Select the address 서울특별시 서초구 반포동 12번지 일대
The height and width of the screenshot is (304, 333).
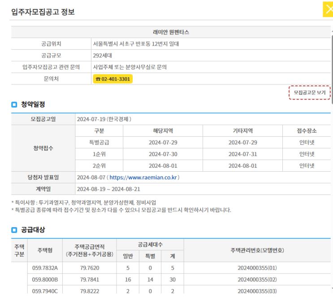tap(136, 44)
